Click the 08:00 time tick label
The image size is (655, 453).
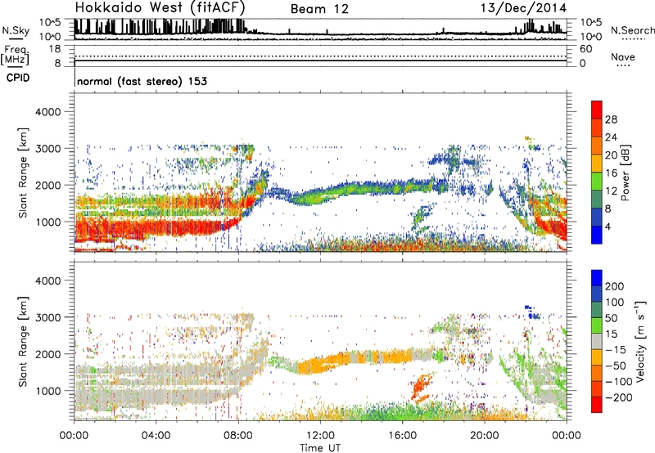point(238,436)
